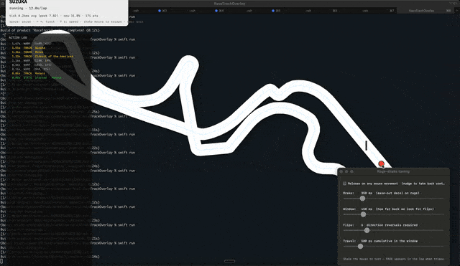Click the 'Shake the mouse to test' hint text

(394, 259)
